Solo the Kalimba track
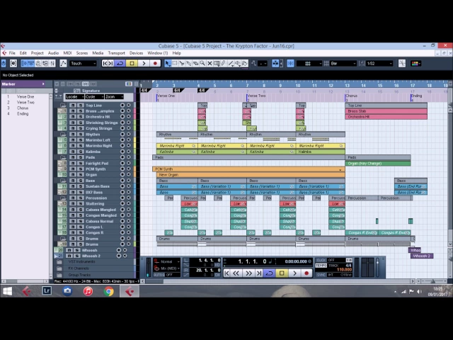Image resolution: width=453 pixels, height=340 pixels. [81, 152]
